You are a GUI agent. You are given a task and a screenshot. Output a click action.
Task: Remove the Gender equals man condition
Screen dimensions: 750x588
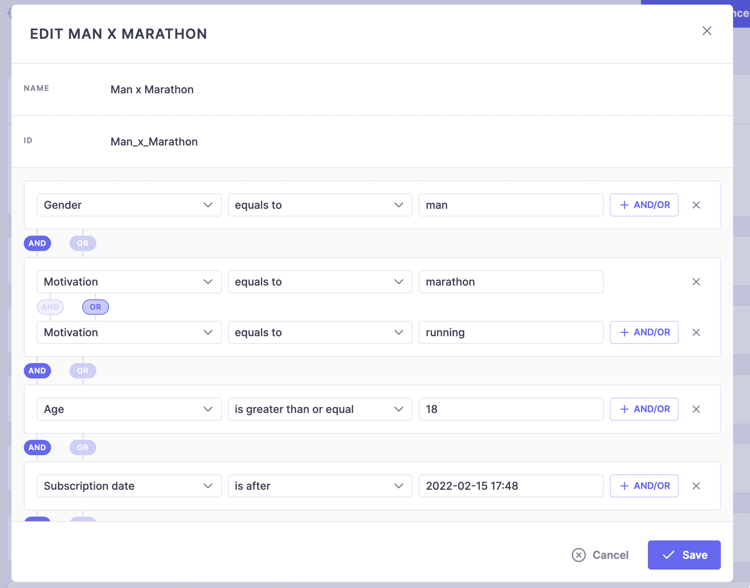click(x=696, y=205)
